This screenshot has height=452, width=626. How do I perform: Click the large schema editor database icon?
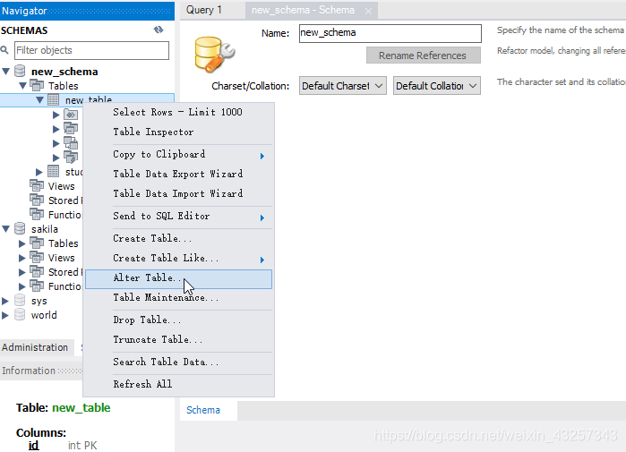tap(214, 55)
